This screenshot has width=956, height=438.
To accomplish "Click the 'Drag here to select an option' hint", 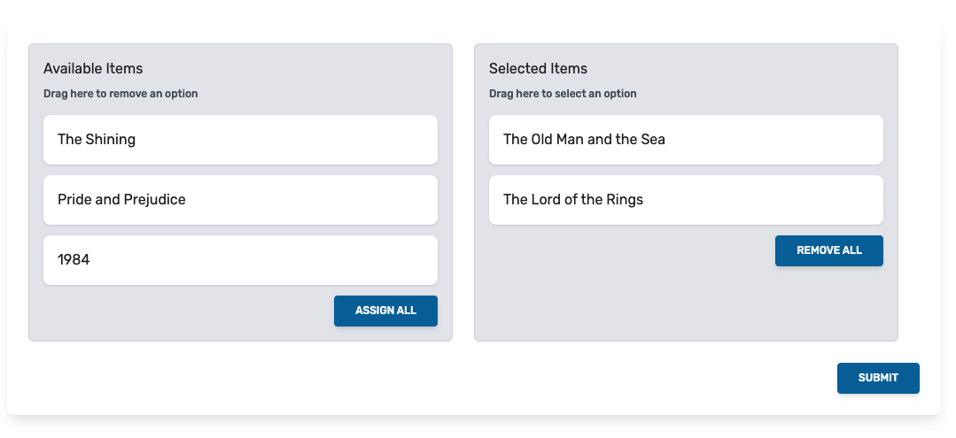I will tap(563, 94).
